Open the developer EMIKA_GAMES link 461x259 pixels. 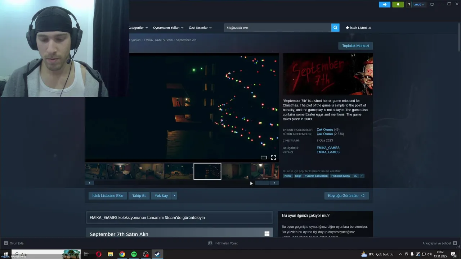(328, 148)
